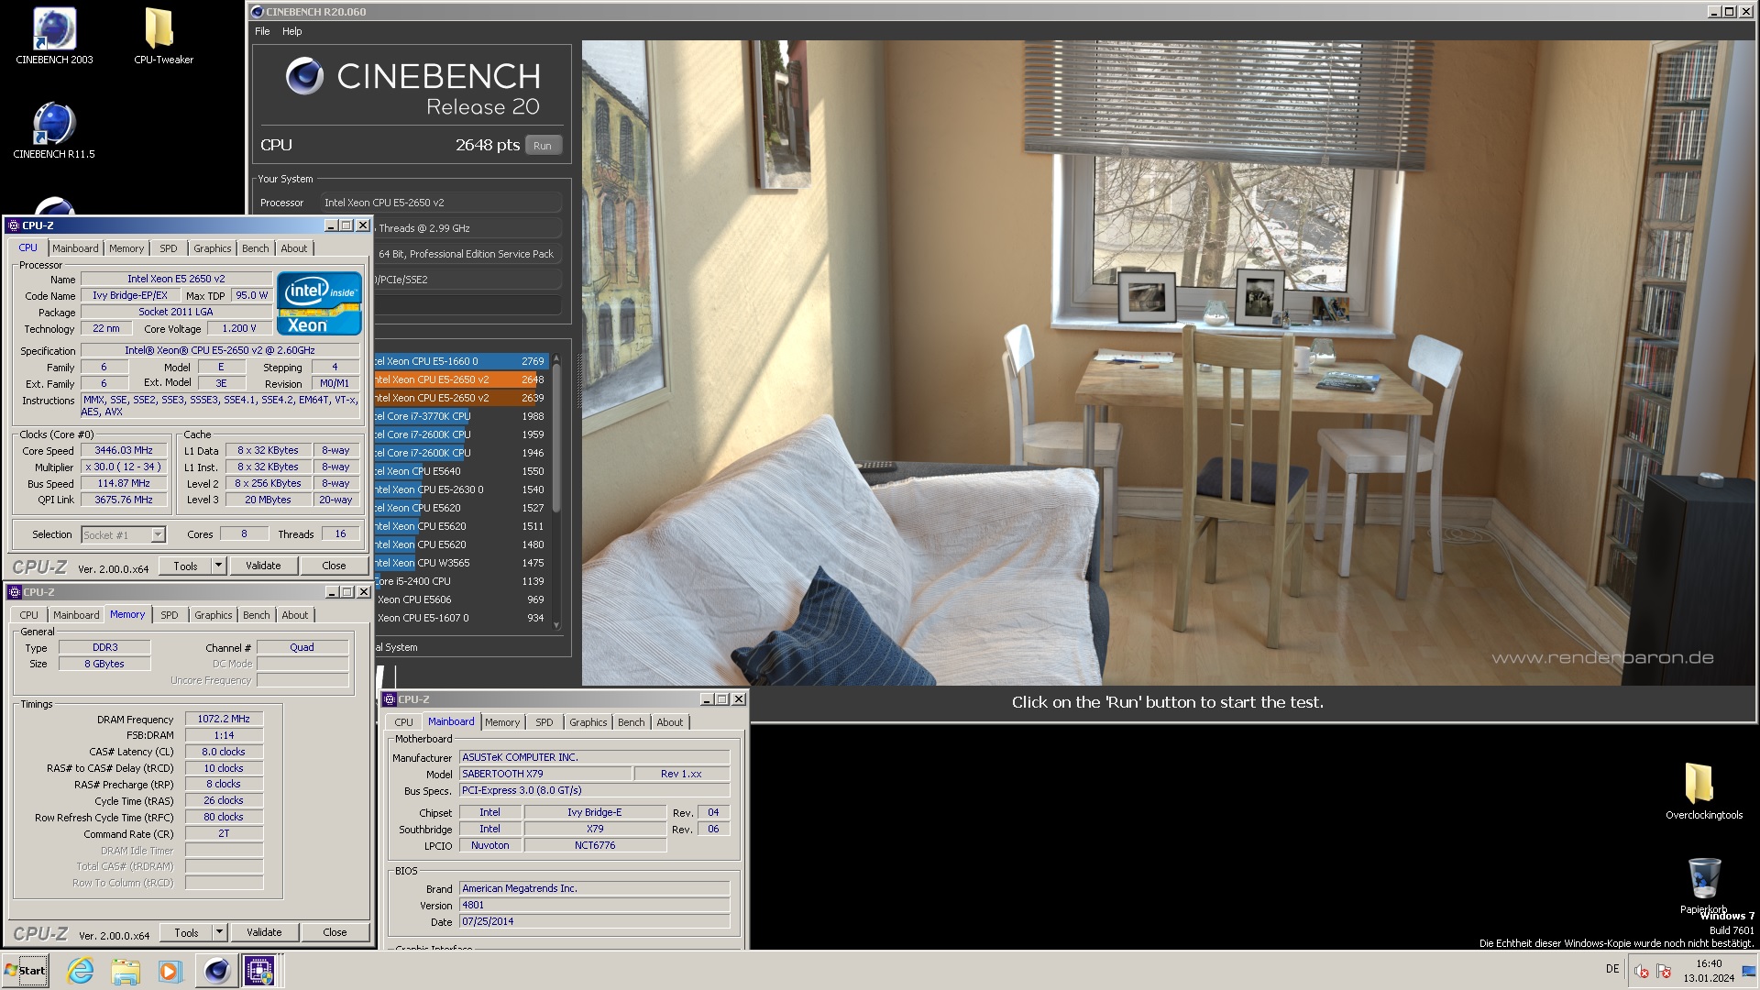Open CPU tab in Mainboard CPU-Z window

pos(404,722)
